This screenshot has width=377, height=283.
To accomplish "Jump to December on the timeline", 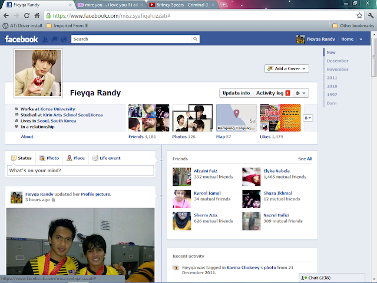I will coord(338,61).
